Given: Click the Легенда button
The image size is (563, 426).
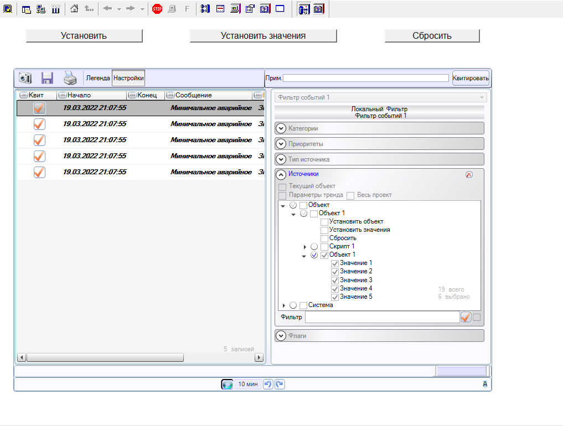Looking at the screenshot, I should pyautogui.click(x=97, y=78).
